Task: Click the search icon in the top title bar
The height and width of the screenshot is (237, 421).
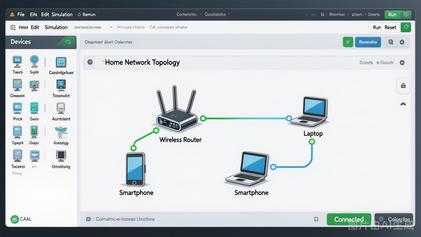Action: coord(322,14)
